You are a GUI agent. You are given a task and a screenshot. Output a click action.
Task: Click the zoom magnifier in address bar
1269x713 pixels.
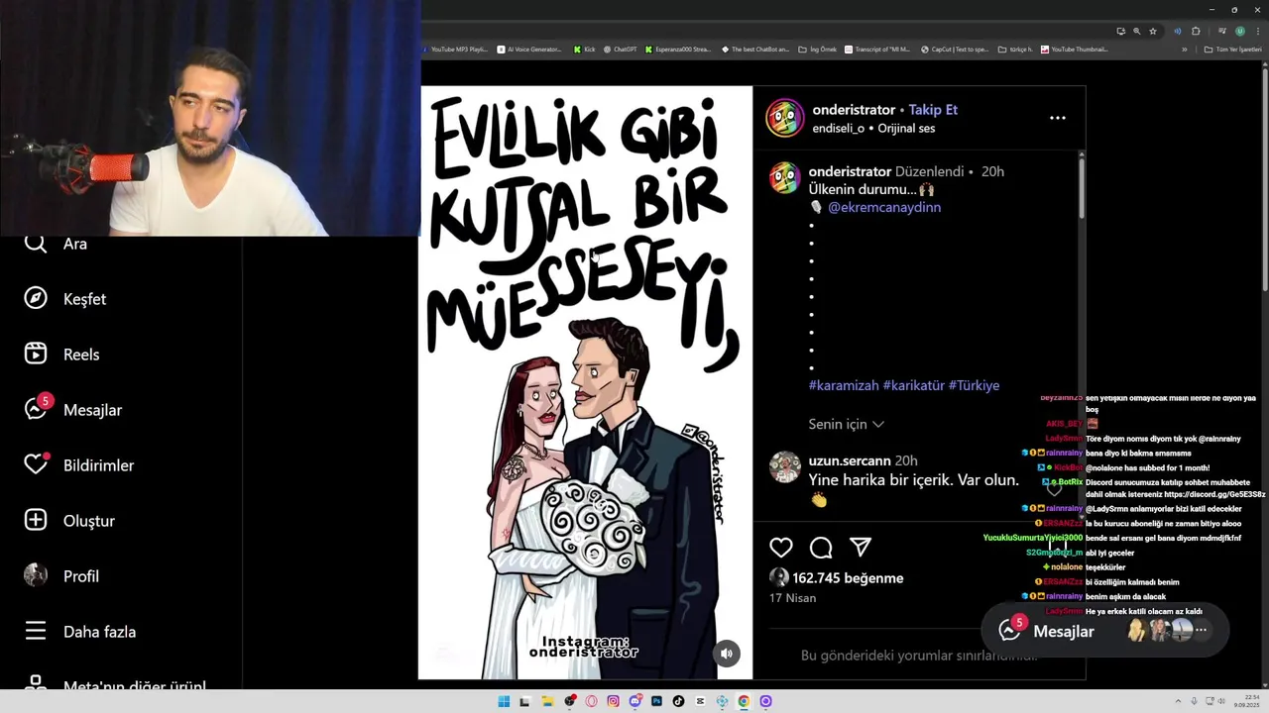[x=1136, y=31]
